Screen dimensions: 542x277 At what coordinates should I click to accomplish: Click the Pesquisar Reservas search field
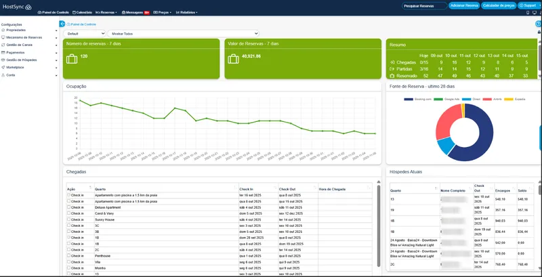425,5
